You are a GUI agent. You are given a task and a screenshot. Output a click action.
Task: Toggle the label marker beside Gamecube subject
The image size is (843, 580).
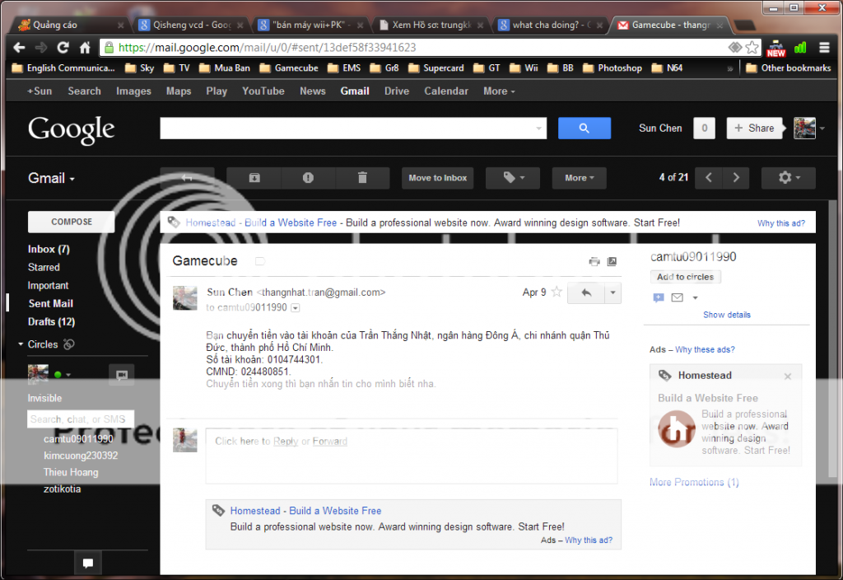click(x=259, y=261)
